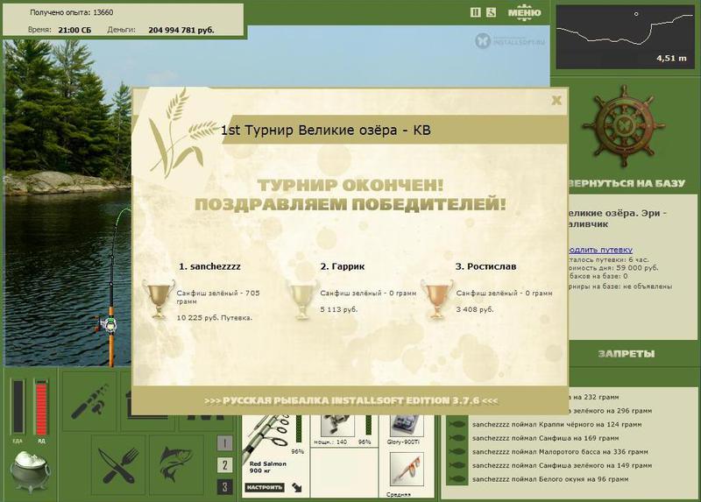Pause the game with the pause icon
Viewport: 701px width, 502px height.
click(x=476, y=12)
